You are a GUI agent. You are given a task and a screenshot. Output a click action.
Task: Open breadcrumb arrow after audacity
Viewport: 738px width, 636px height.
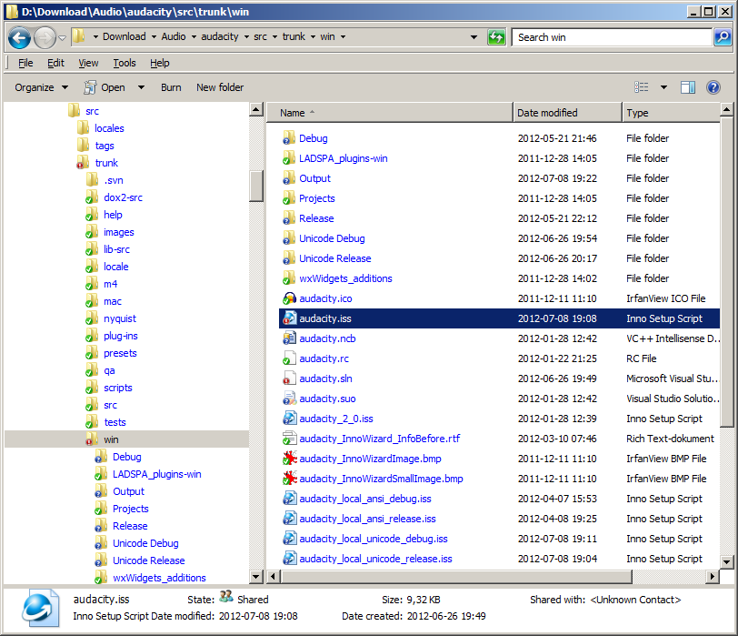pyautogui.click(x=246, y=36)
